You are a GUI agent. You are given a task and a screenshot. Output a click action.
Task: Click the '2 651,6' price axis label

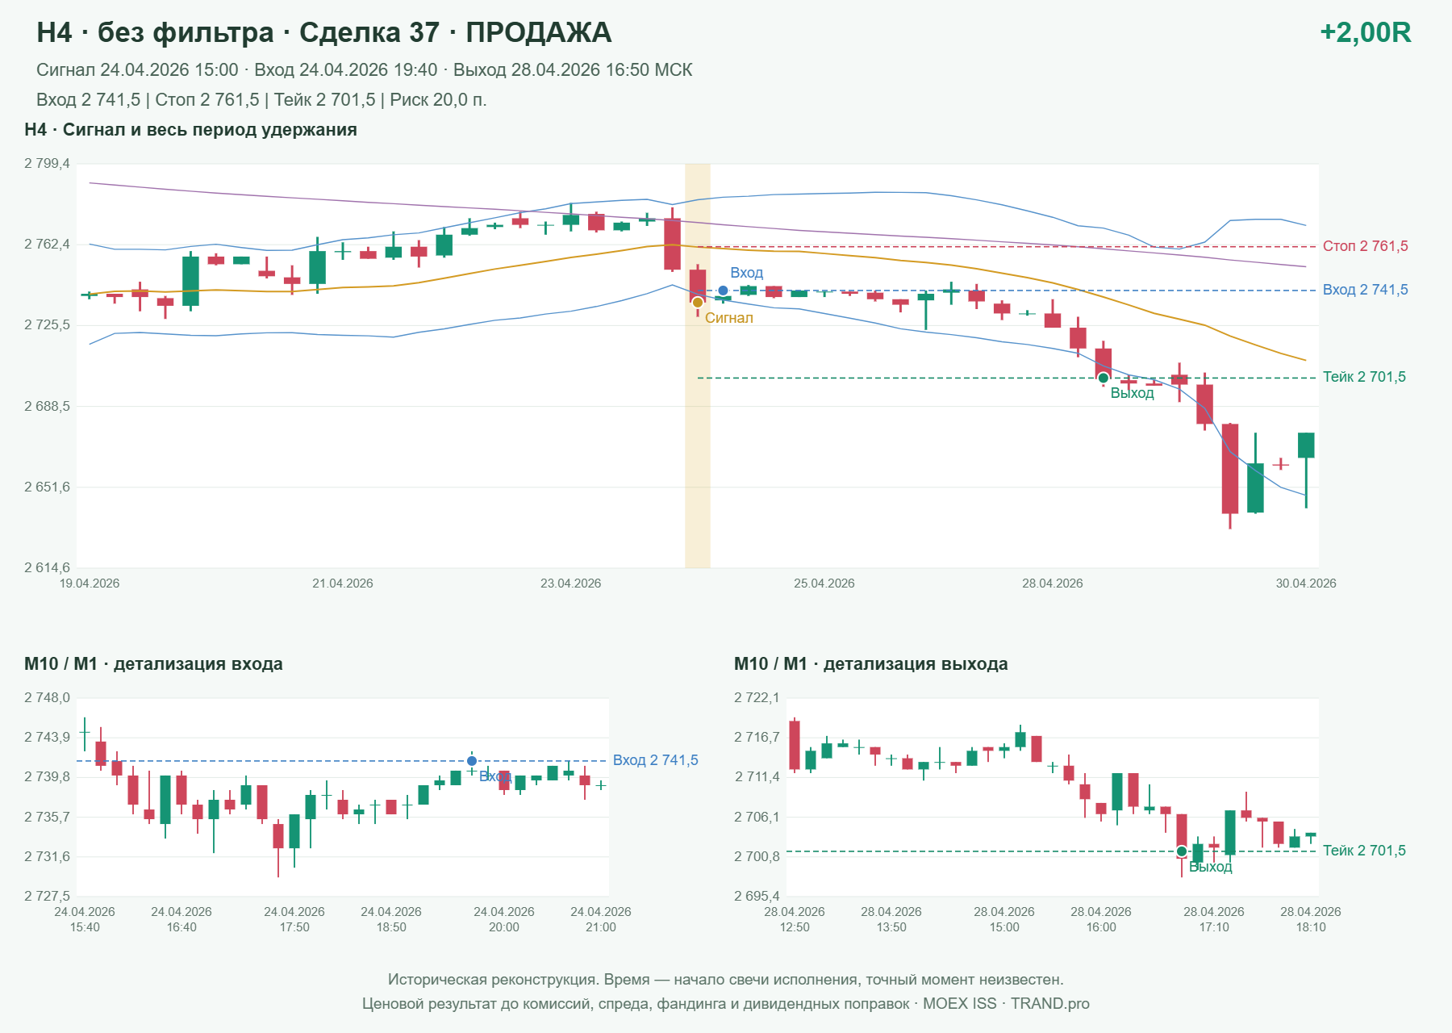coord(47,487)
